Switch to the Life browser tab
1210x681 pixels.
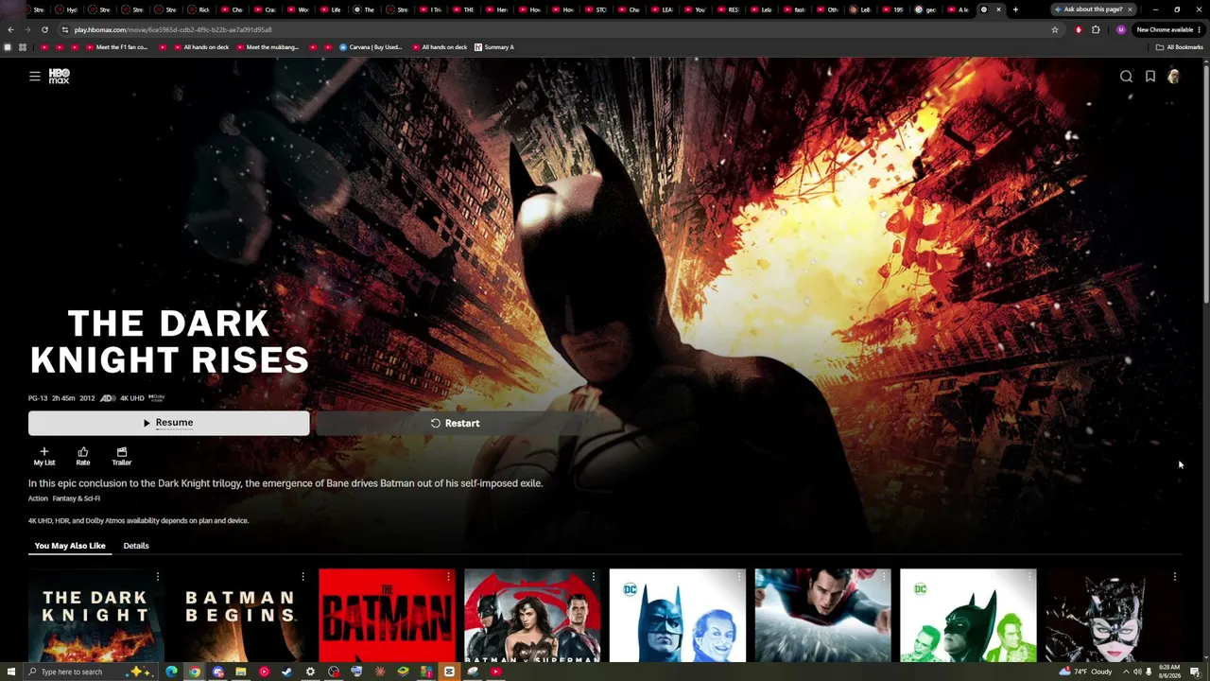click(x=331, y=9)
